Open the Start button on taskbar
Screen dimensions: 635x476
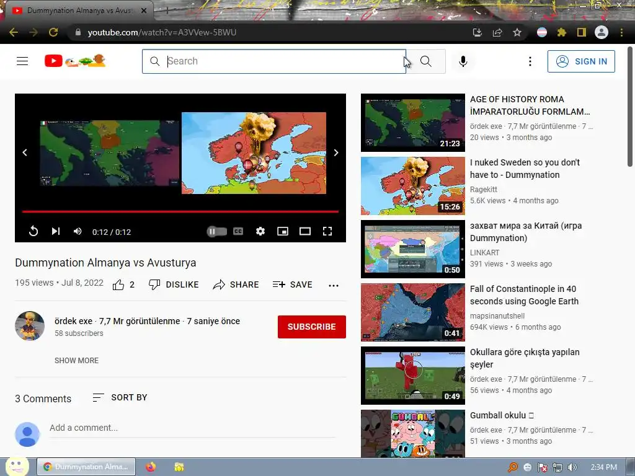coord(17,466)
